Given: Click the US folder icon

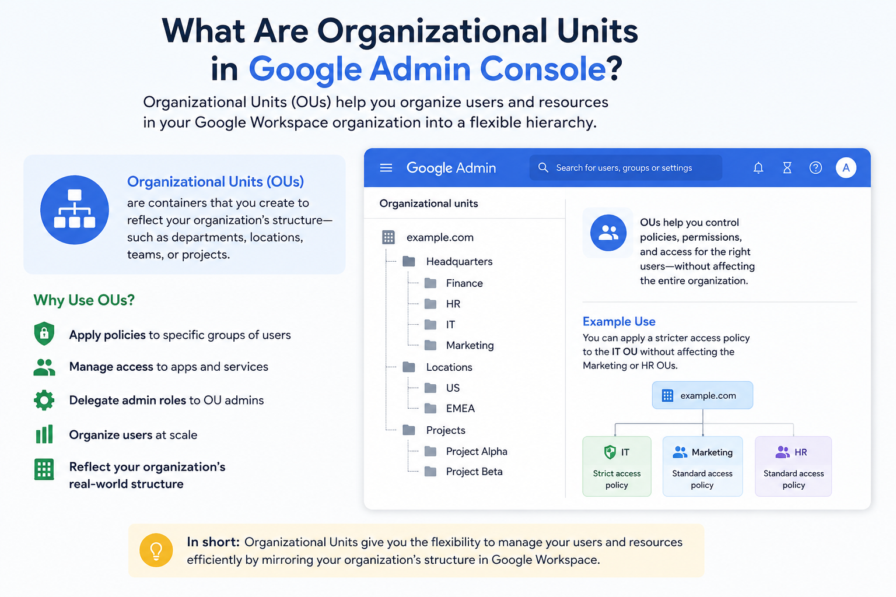Looking at the screenshot, I should (x=430, y=388).
